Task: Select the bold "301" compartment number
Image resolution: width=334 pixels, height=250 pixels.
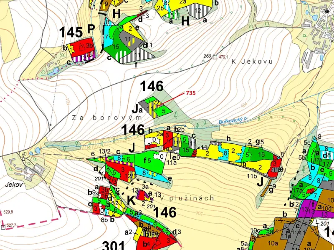Action: 113,245
